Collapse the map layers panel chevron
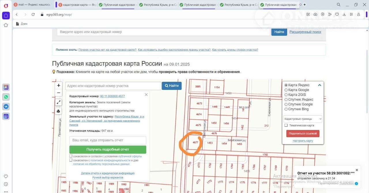The width and height of the screenshot is (369, 193). pos(319,85)
